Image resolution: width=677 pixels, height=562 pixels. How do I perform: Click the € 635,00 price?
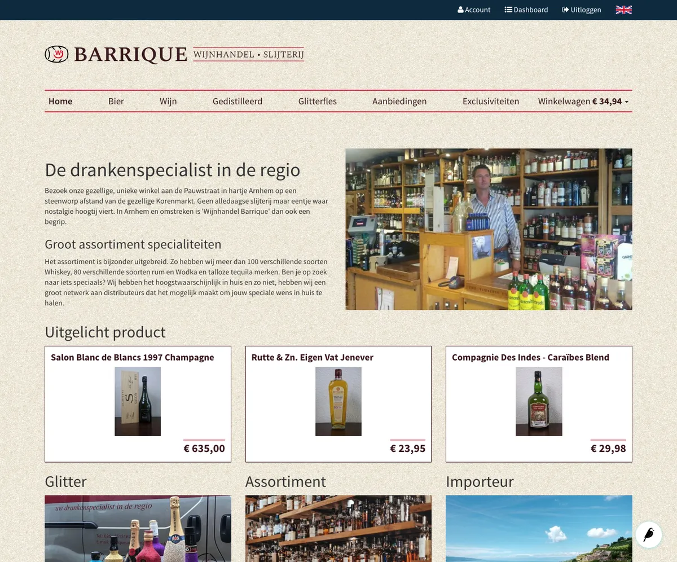(x=204, y=449)
